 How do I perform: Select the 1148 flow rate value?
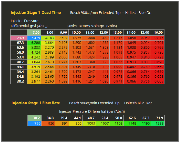(x=131, y=124)
